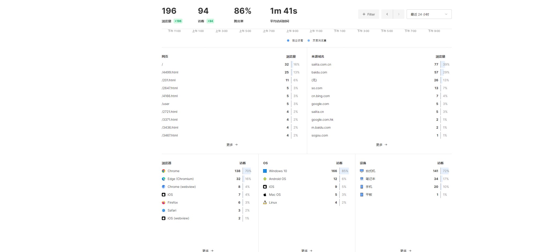Screen dimensions: 549x252
Task: Click the Mac OS apple icon
Action: (x=265, y=195)
